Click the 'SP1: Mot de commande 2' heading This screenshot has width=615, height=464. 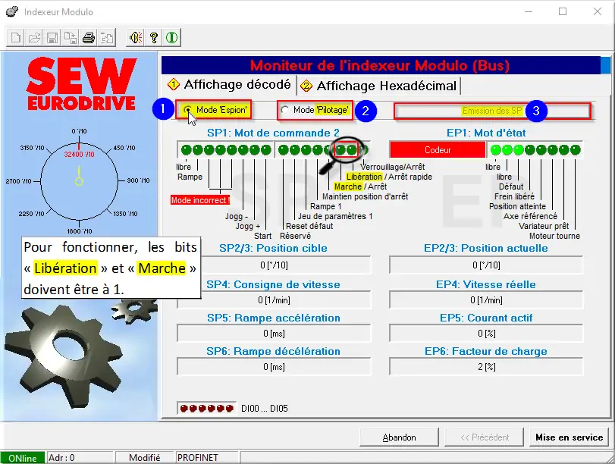274,133
